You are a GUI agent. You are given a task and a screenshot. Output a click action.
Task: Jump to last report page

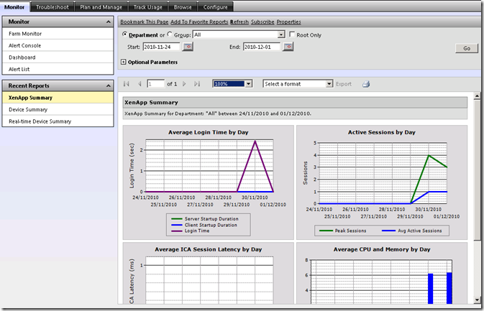[x=197, y=84]
